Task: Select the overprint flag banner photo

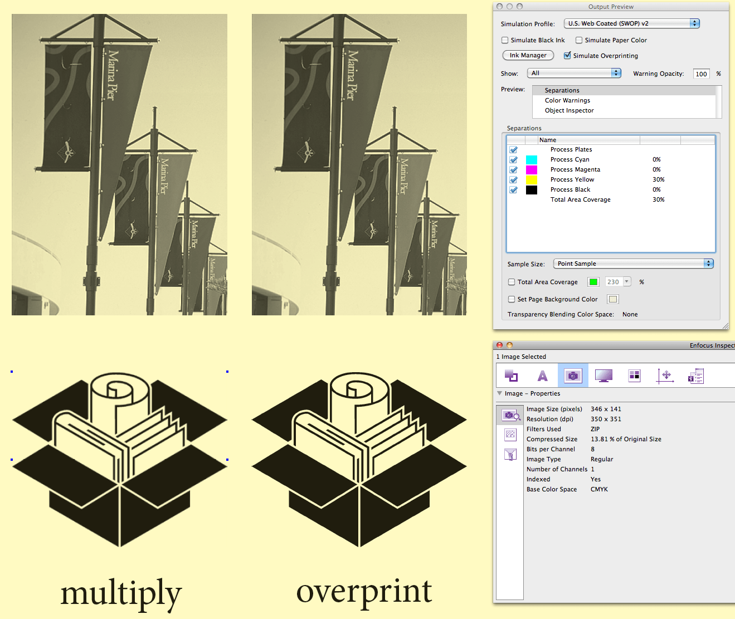Action: coord(359,164)
